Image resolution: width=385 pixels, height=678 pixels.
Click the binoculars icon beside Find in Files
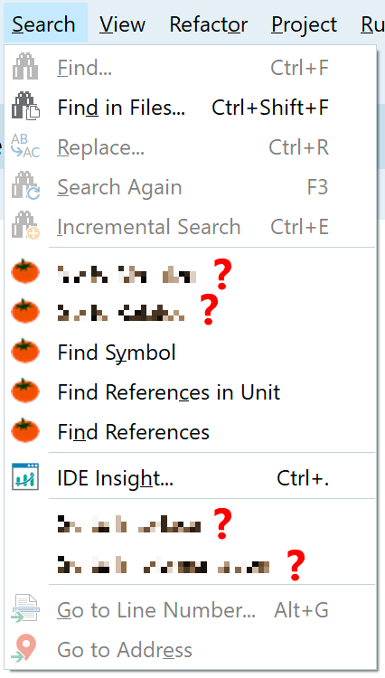[x=25, y=107]
